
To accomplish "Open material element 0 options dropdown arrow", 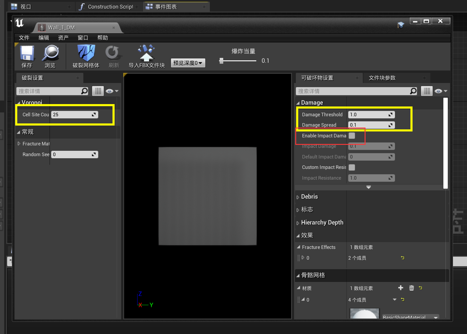I will tap(395, 299).
